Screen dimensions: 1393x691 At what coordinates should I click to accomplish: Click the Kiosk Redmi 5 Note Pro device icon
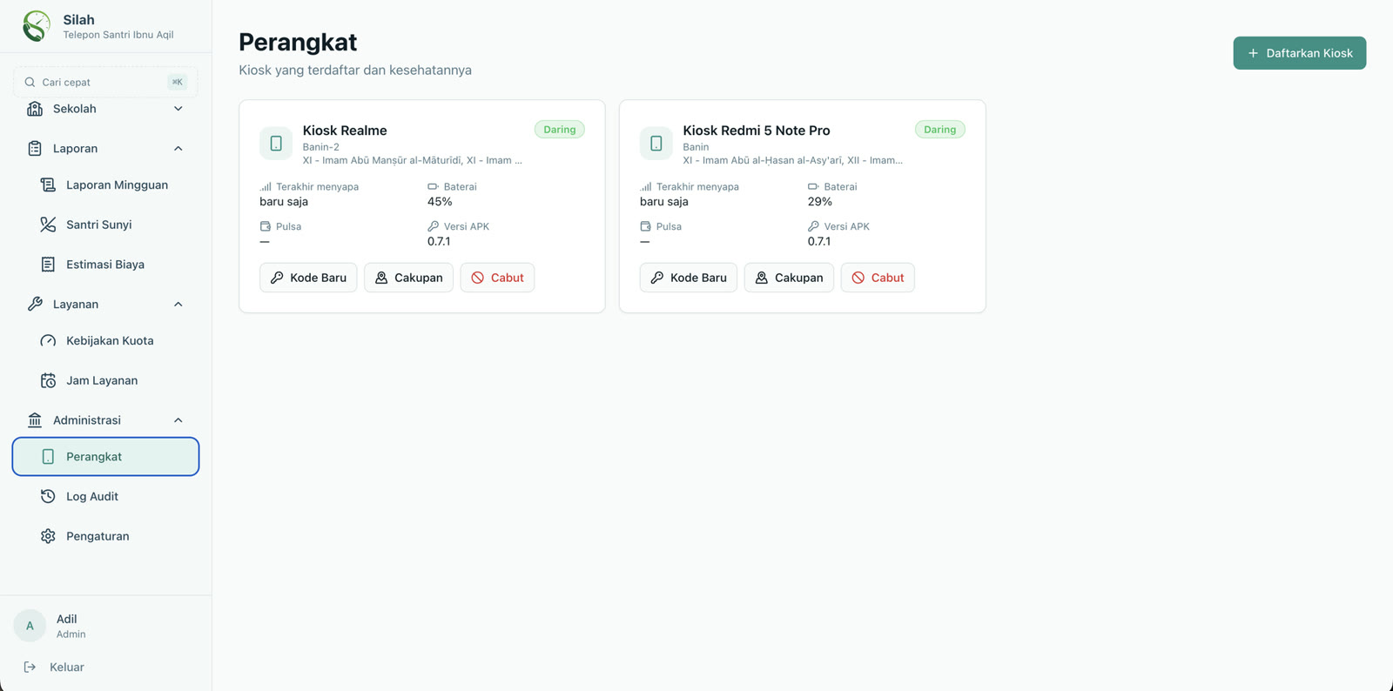pyautogui.click(x=656, y=144)
